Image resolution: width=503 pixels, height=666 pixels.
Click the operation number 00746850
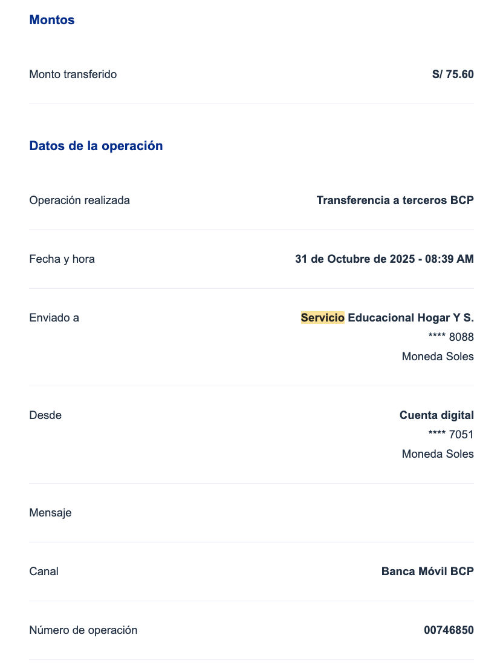449,630
